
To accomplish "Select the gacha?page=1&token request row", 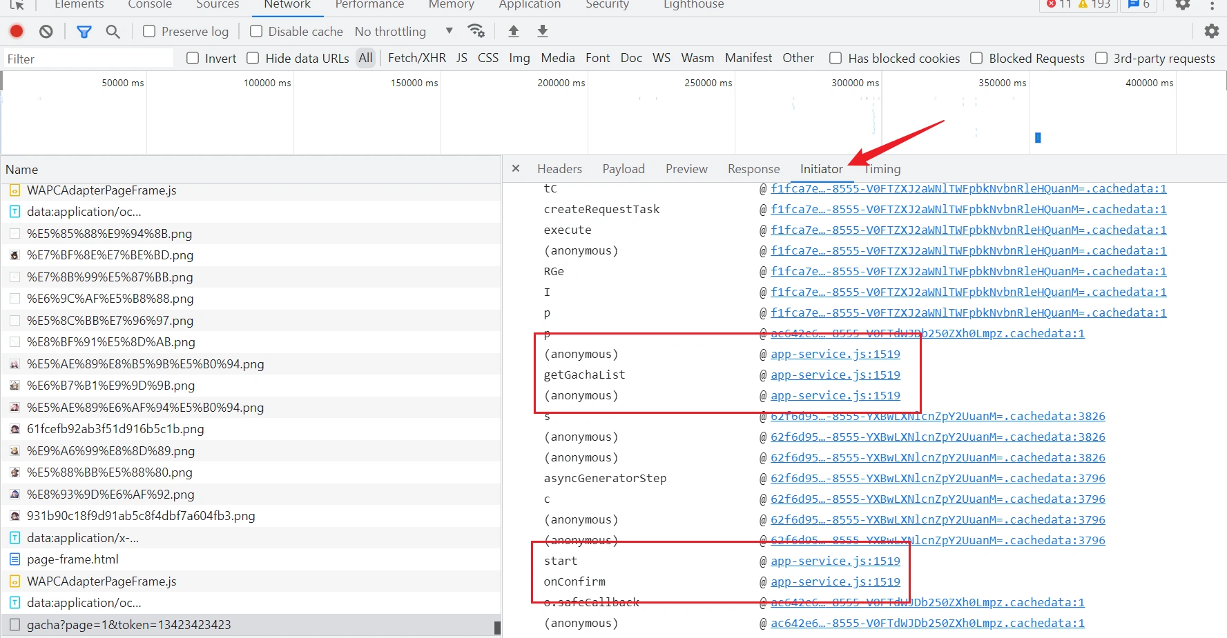I will coord(129,624).
